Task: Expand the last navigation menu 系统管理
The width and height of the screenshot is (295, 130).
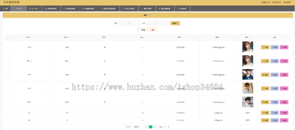Action: (182, 9)
